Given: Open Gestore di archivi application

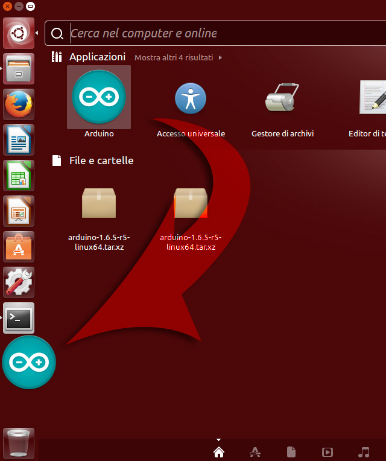Looking at the screenshot, I should 282,110.
